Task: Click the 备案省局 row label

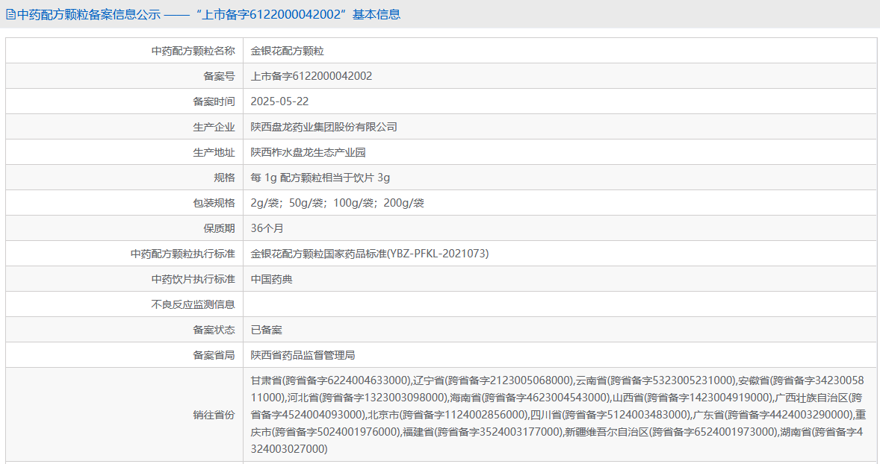Action: [214, 355]
